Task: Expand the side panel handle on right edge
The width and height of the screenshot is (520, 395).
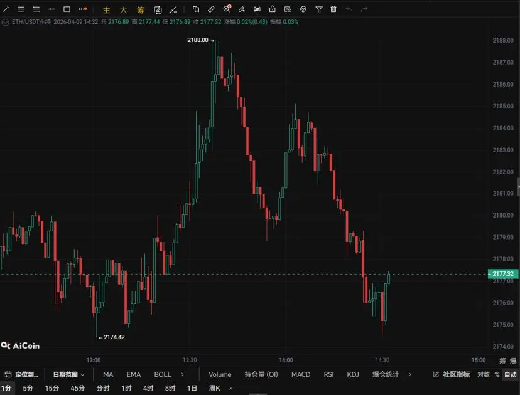Action: coord(518,187)
